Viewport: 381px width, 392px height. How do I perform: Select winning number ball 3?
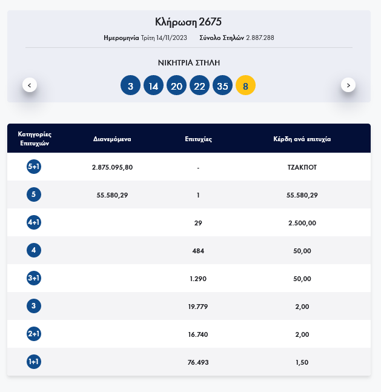(x=130, y=85)
